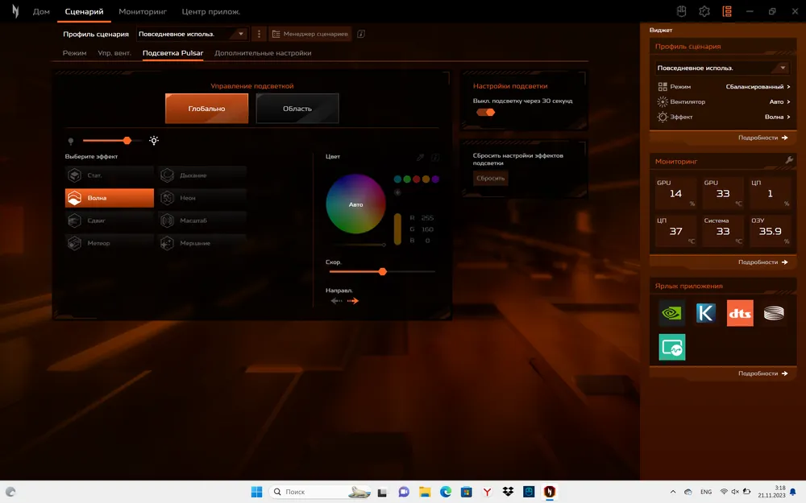Open the gear settings icon in title bar
The width and height of the screenshot is (806, 503).
[704, 11]
